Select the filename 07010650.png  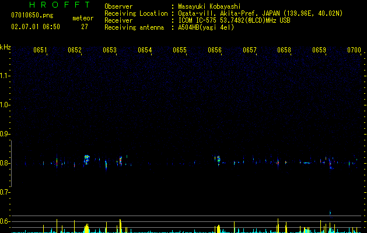[32, 16]
